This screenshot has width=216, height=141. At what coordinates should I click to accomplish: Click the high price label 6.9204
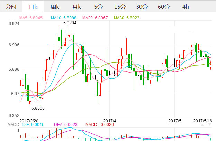click(70, 23)
